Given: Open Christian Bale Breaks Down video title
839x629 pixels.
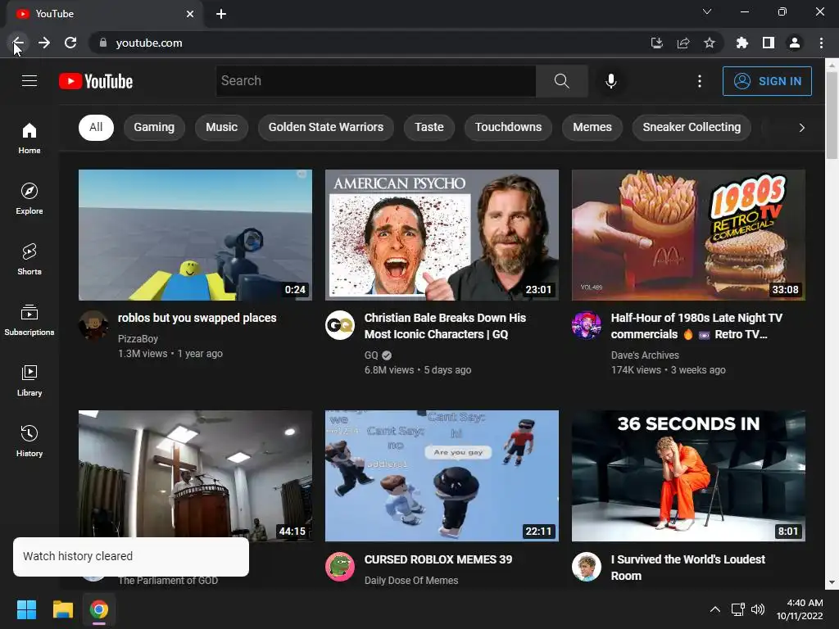Looking at the screenshot, I should pyautogui.click(x=445, y=326).
